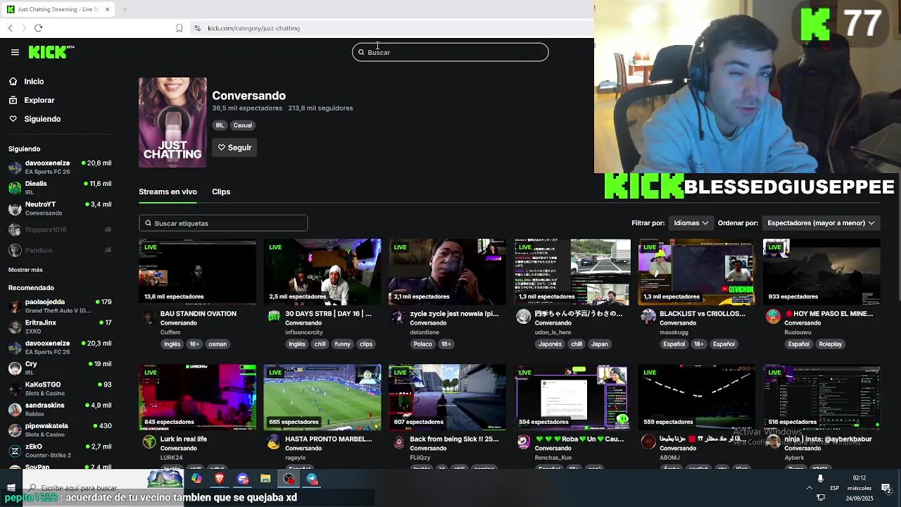Viewport: 901px width, 507px height.
Task: Open LURK24 channel avatar
Action: [149, 442]
